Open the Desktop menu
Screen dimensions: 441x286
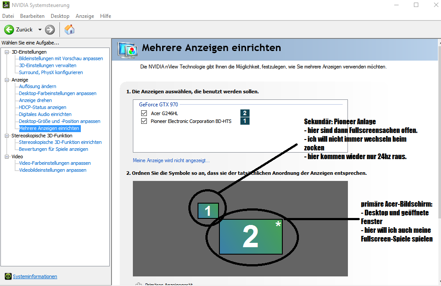[x=60, y=16]
